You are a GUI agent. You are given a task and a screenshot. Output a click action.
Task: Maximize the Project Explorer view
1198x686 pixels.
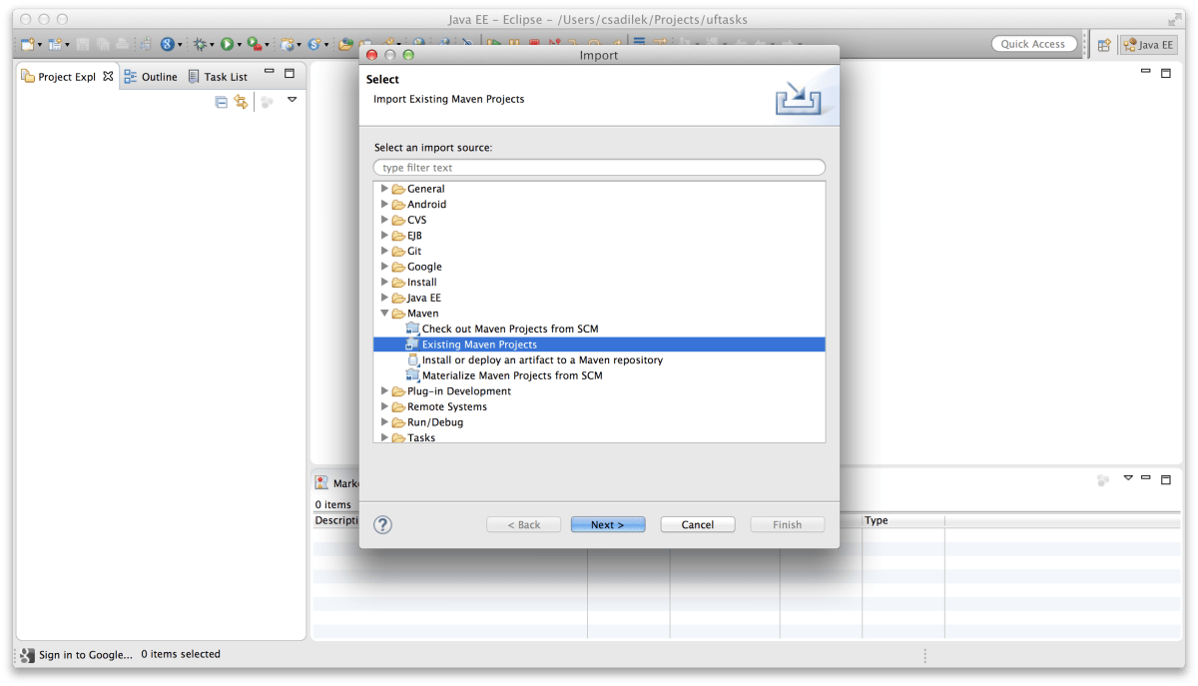coord(290,73)
